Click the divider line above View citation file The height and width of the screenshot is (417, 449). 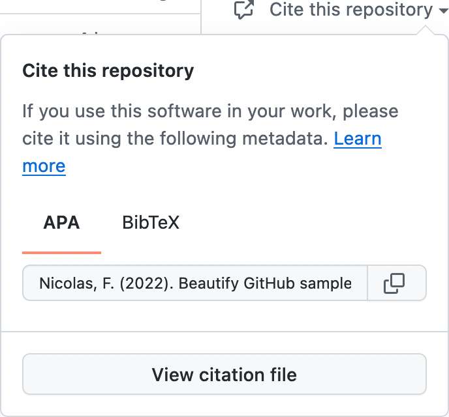pyautogui.click(x=225, y=332)
